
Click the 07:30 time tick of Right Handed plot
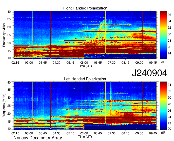112,63
